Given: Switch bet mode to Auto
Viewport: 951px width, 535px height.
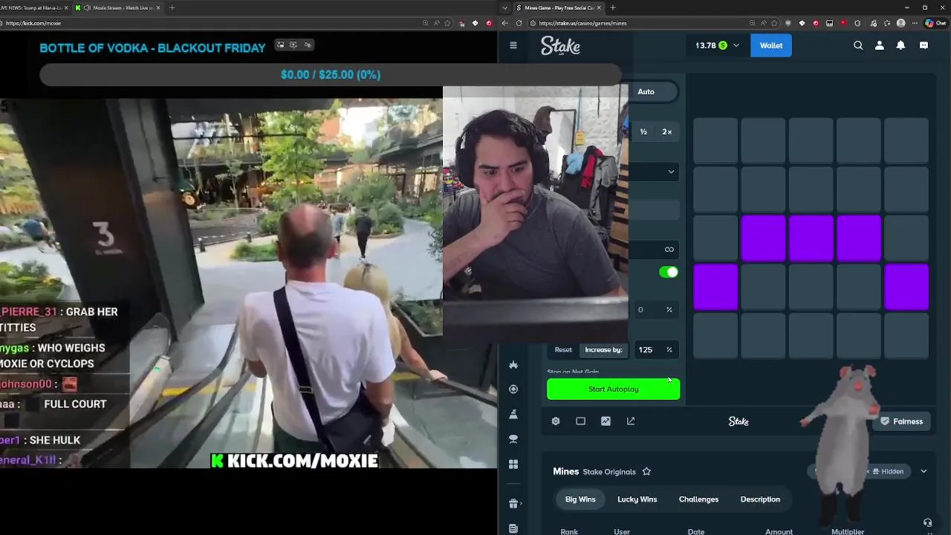Looking at the screenshot, I should [646, 91].
